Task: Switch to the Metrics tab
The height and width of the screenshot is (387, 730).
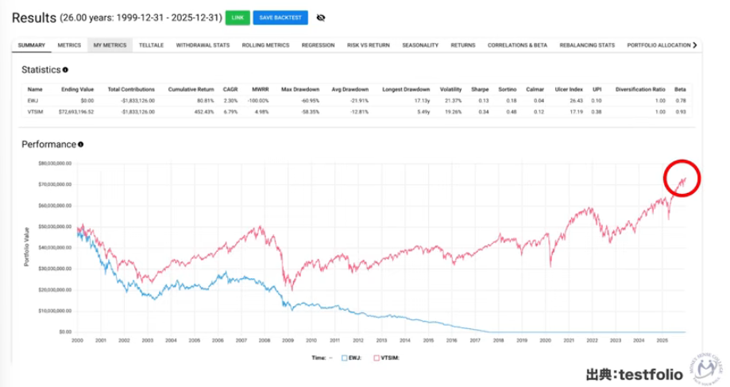Action: click(69, 45)
